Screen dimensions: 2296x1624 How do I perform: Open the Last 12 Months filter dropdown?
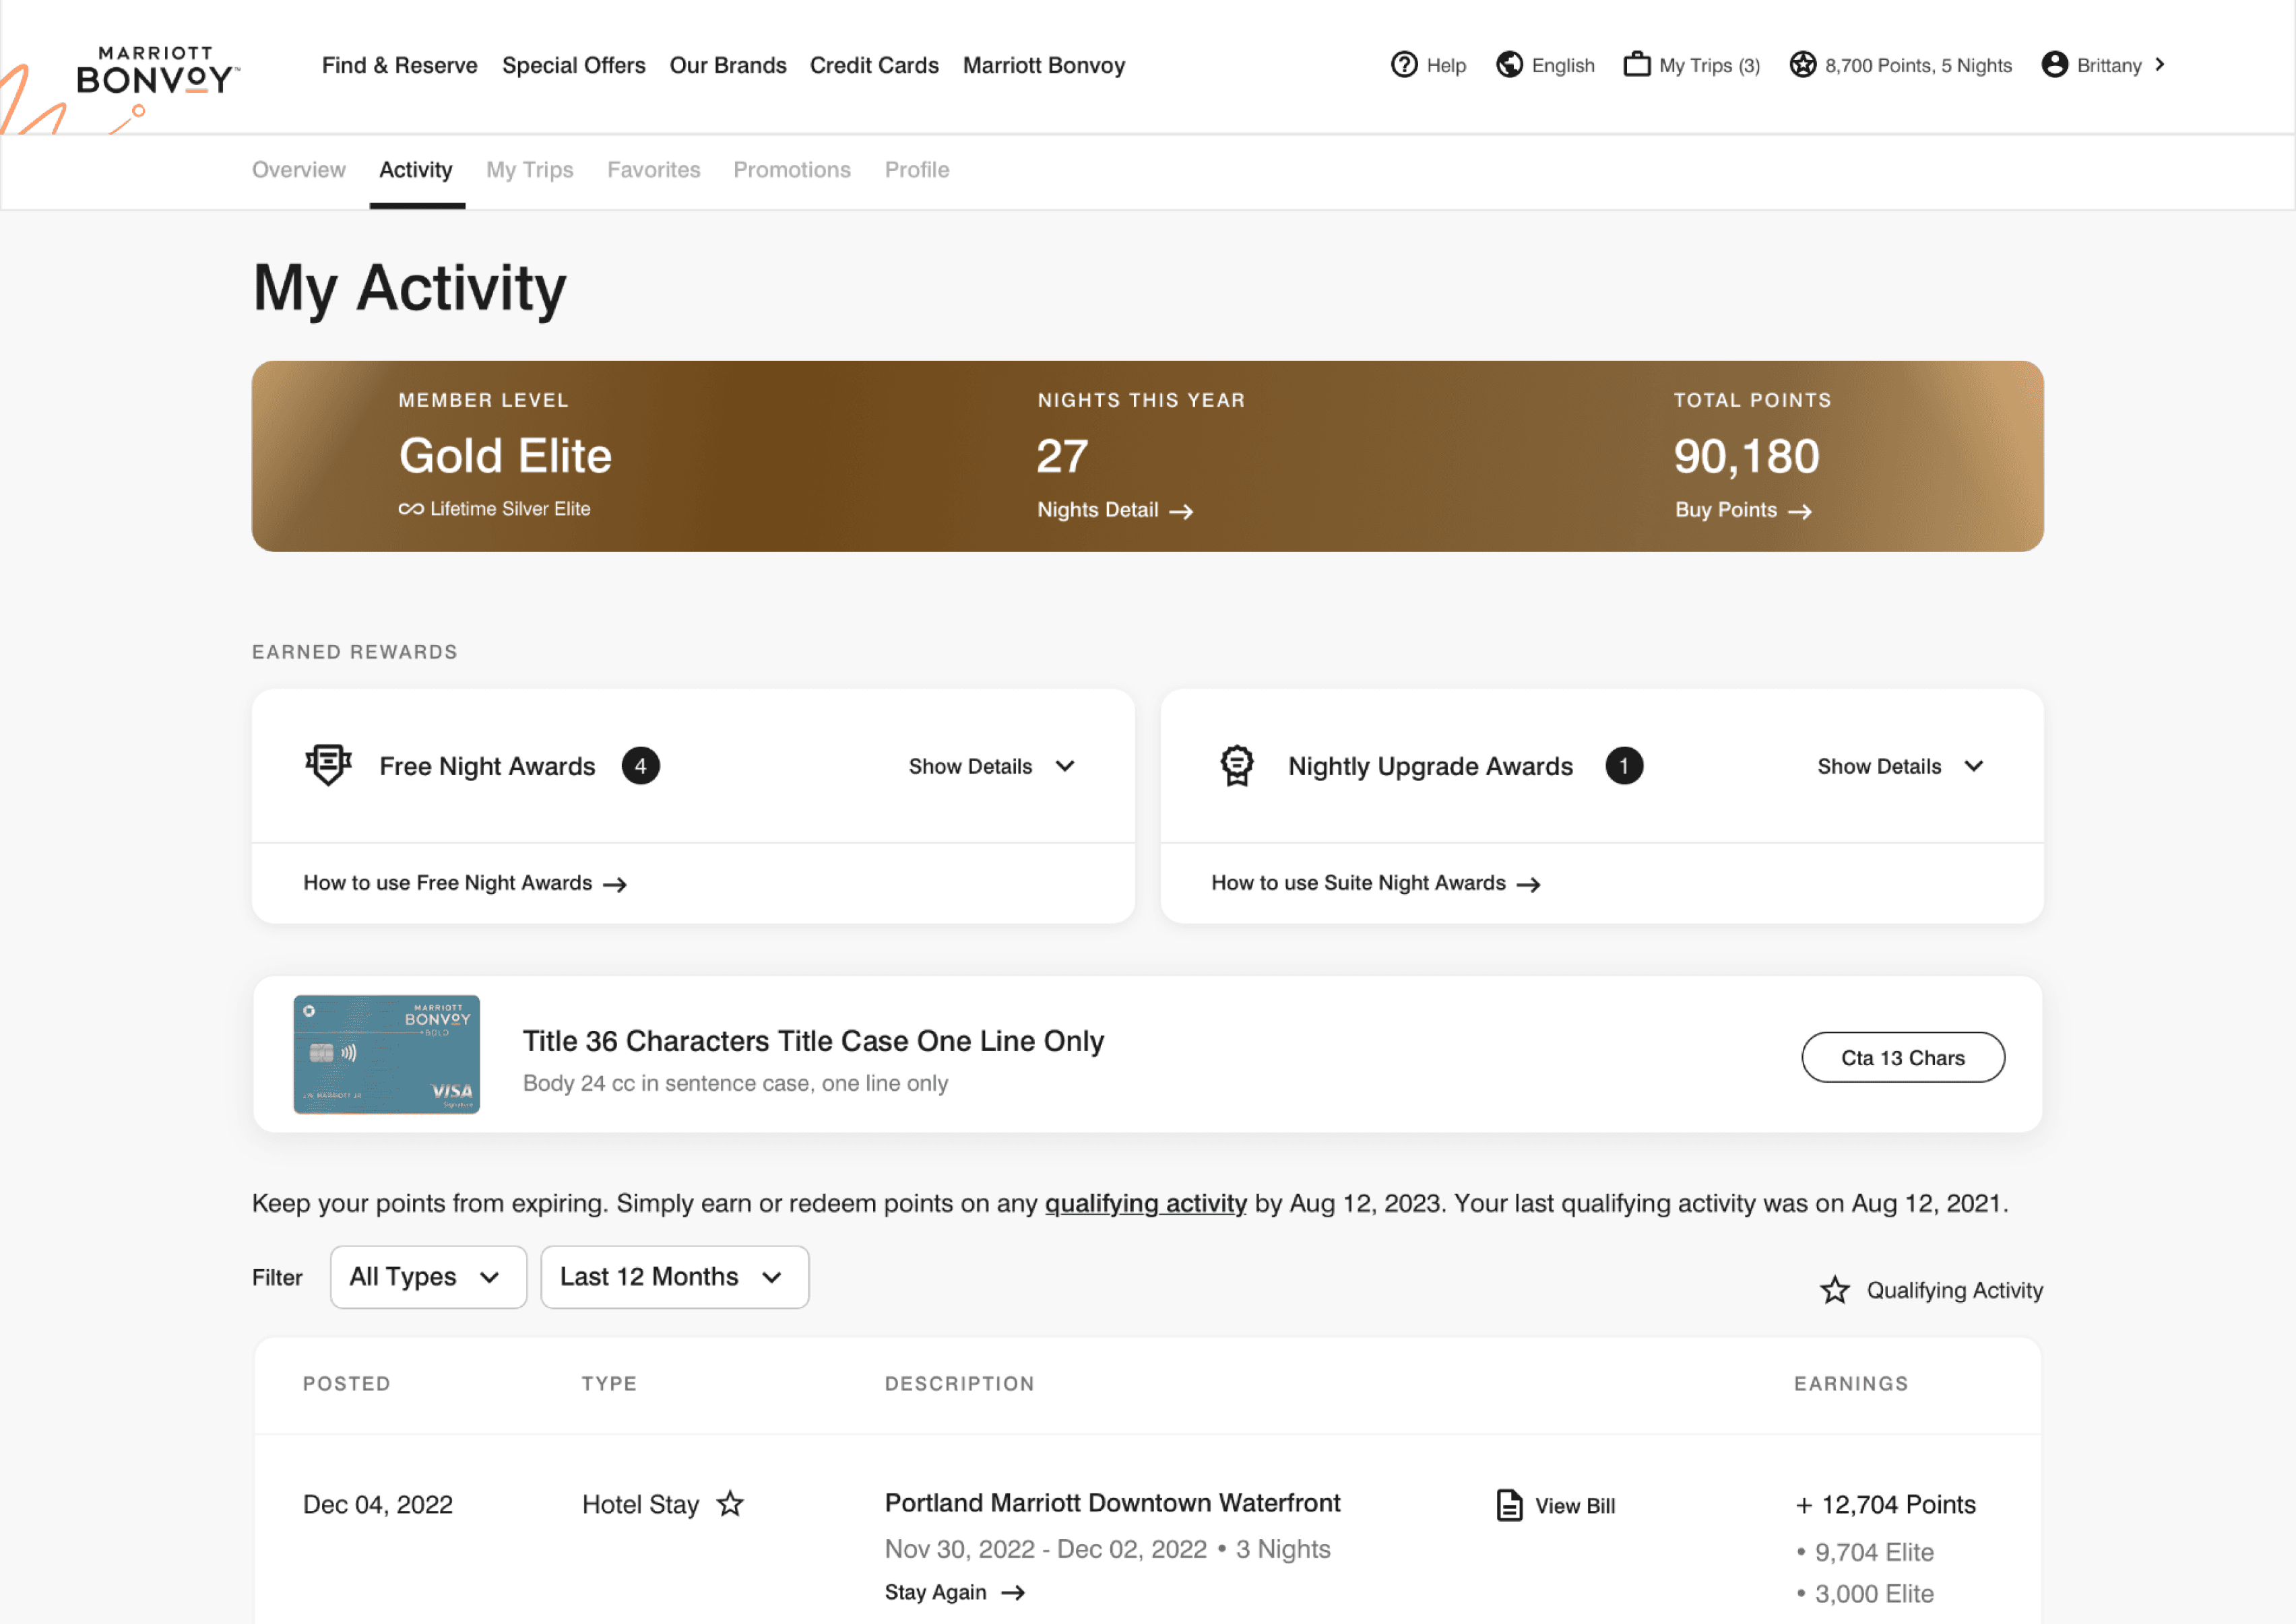[674, 1277]
